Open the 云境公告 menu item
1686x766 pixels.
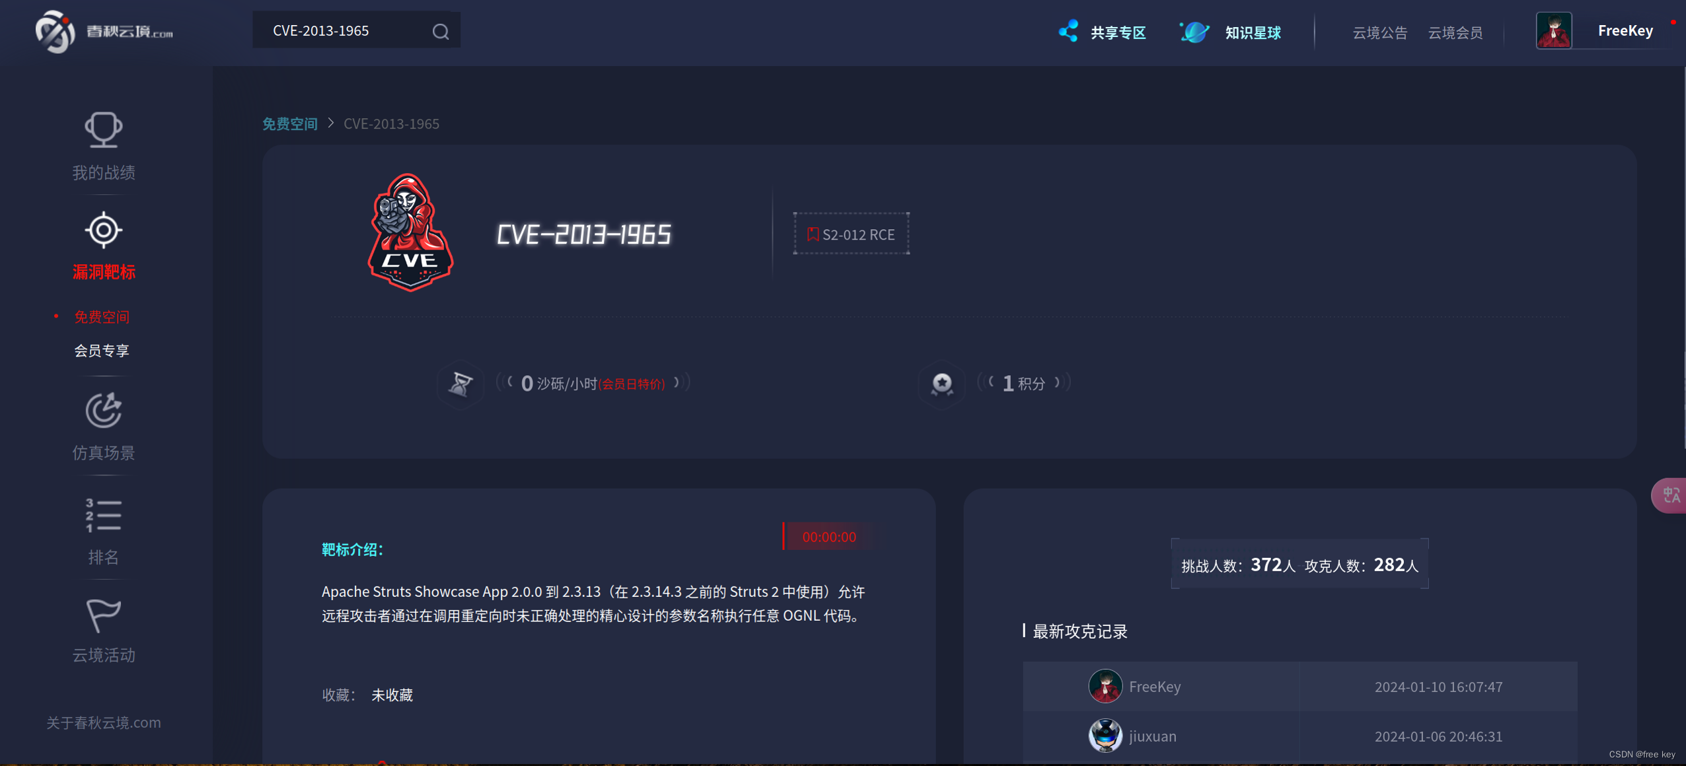(x=1379, y=32)
